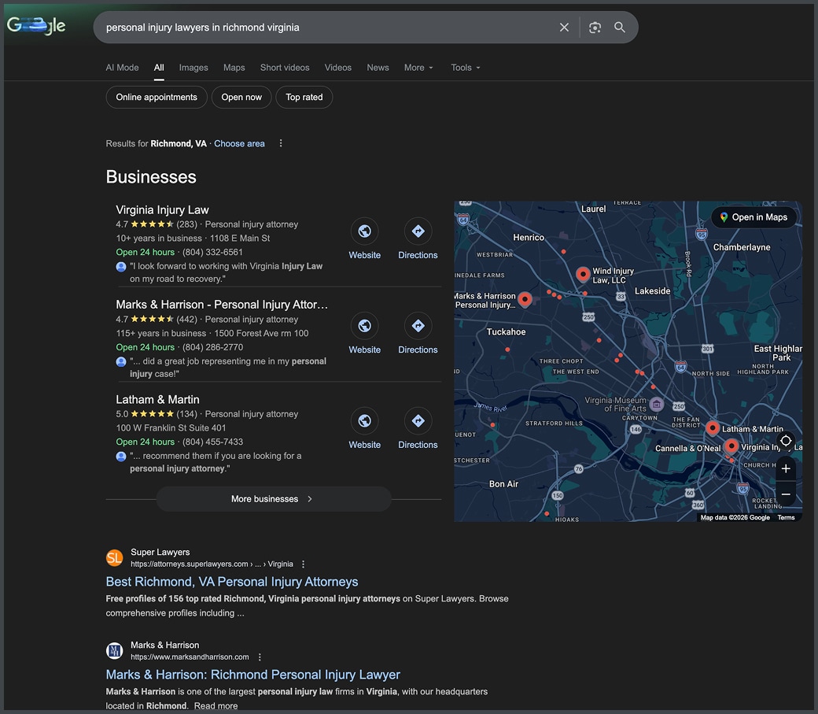Click the magnifier search icon
Viewport: 818px width, 714px height.
(620, 28)
